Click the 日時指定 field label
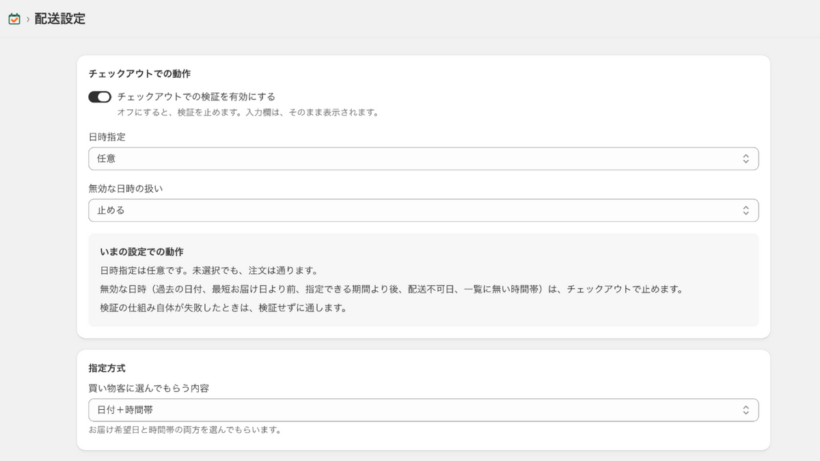820x461 pixels. 107,137
